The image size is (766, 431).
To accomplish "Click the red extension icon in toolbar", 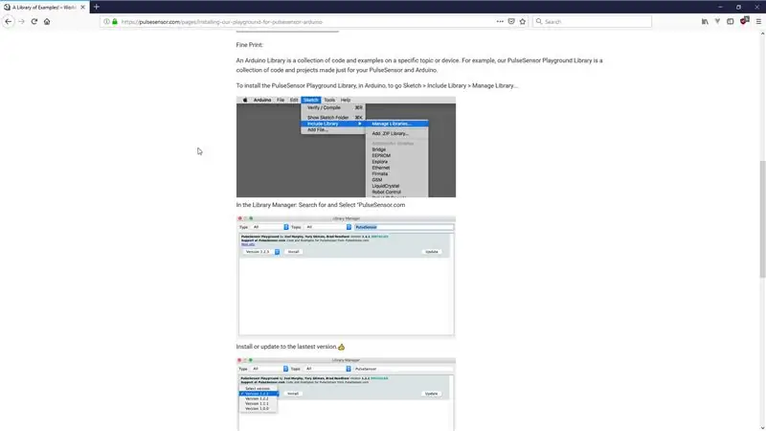I will (x=744, y=21).
